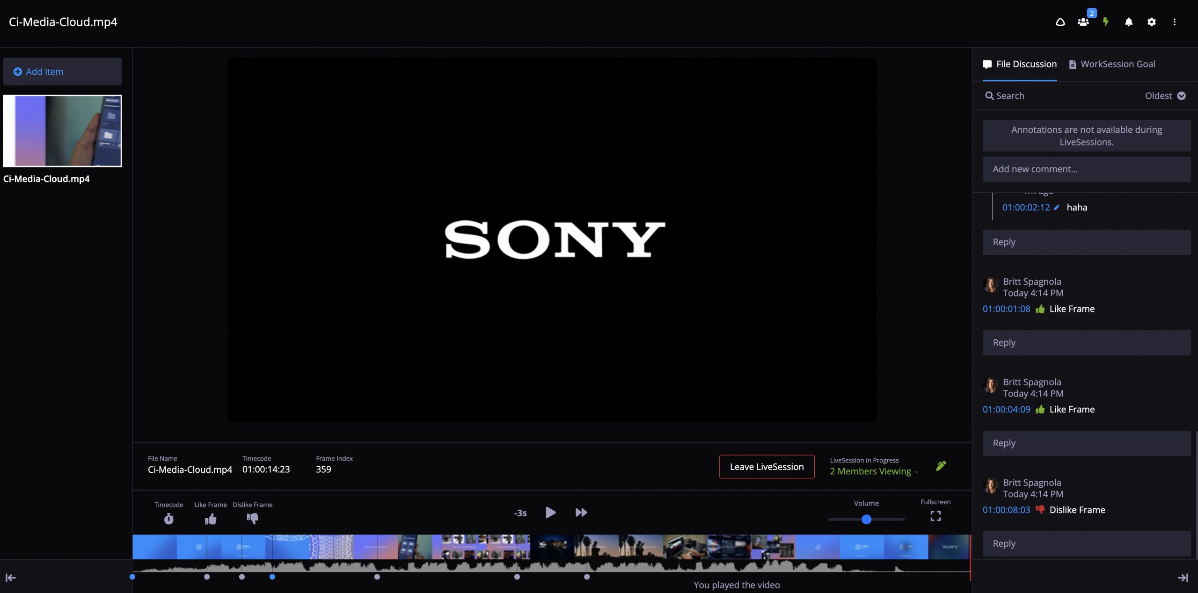Screen dimensions: 1198x593
Task: Expand the 2 Members Viewing list
Action: pyautogui.click(x=874, y=471)
